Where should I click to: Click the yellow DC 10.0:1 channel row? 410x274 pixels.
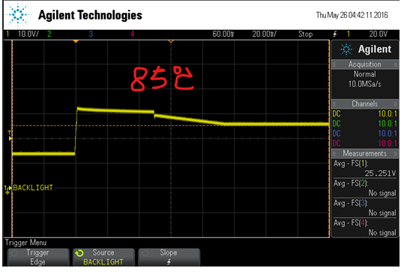pyautogui.click(x=365, y=114)
